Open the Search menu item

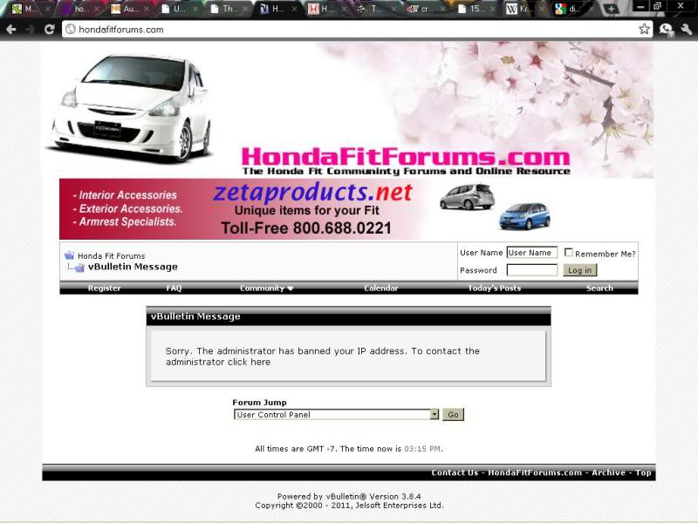click(599, 289)
